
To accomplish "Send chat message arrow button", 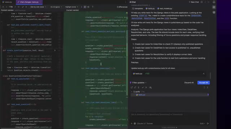I will pos(208,123).
